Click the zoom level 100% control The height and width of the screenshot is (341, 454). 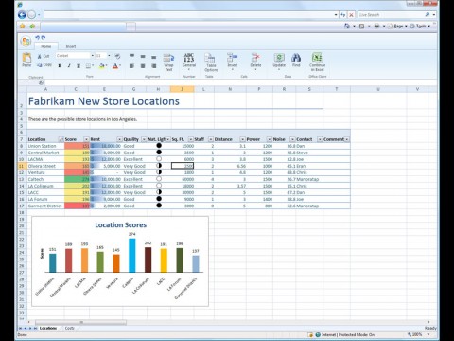(418, 334)
